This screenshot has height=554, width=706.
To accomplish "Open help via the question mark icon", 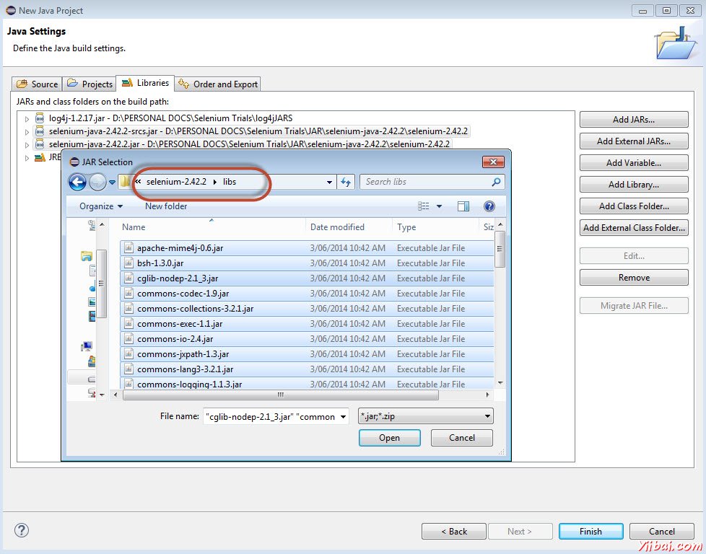I will coord(489,206).
